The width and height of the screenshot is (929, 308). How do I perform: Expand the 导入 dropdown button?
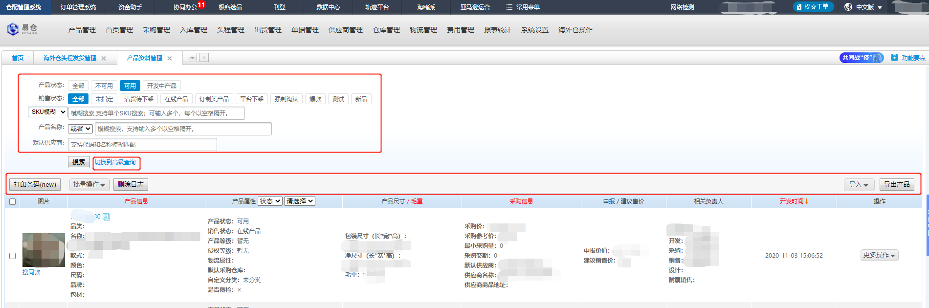[x=859, y=184]
